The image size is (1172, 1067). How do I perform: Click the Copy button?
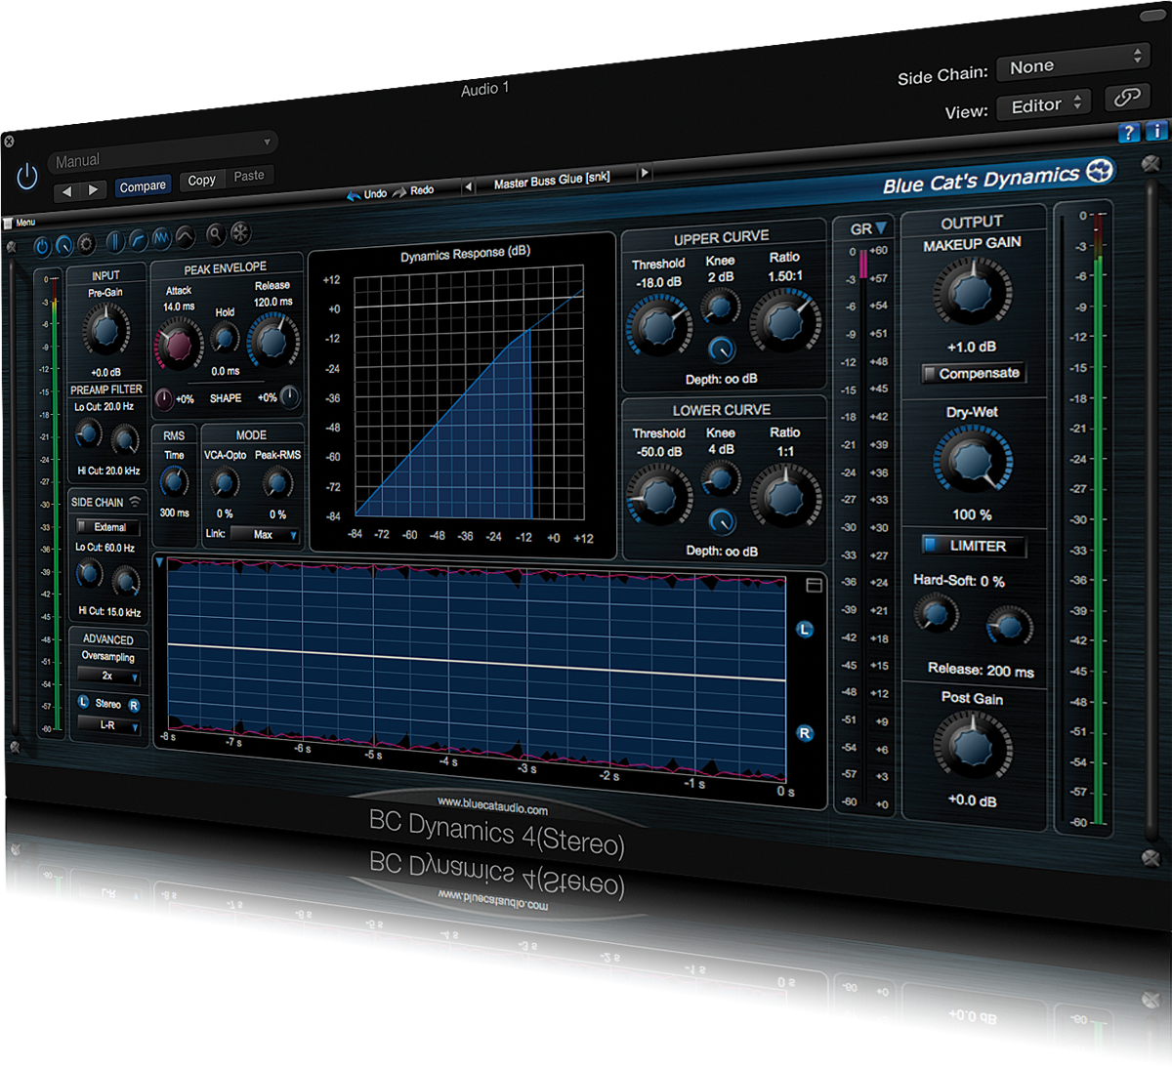pos(202,181)
